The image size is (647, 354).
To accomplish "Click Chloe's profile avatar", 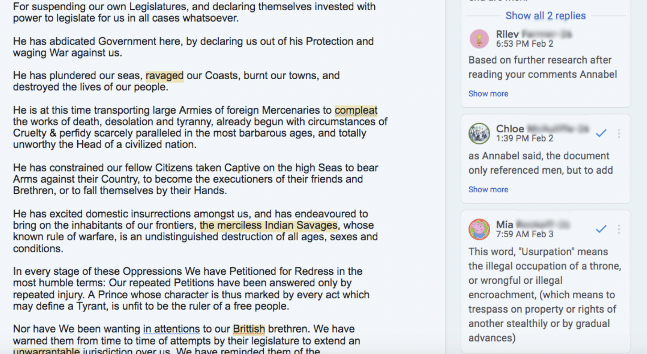I will 479,133.
